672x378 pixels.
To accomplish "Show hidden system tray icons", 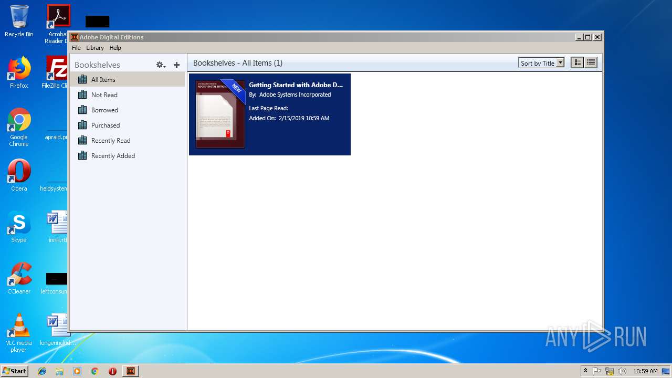I will (585, 371).
